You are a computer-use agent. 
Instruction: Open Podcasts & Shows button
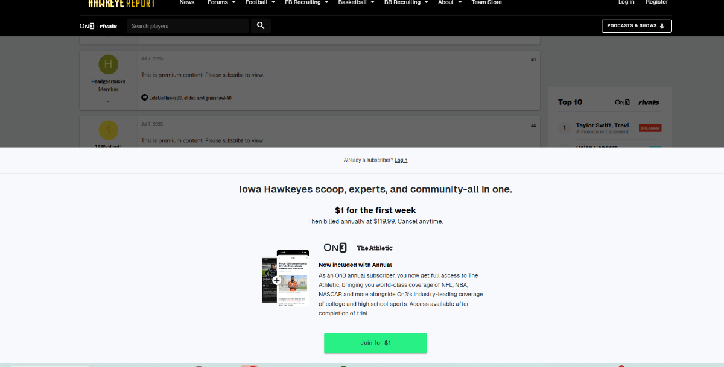click(637, 26)
